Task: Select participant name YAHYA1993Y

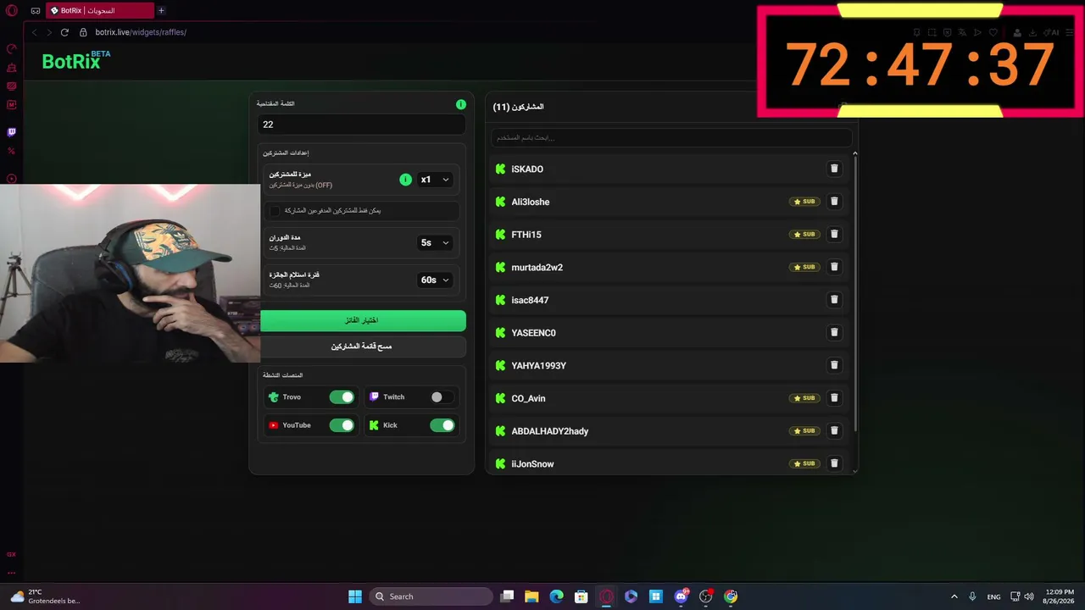Action: click(538, 366)
